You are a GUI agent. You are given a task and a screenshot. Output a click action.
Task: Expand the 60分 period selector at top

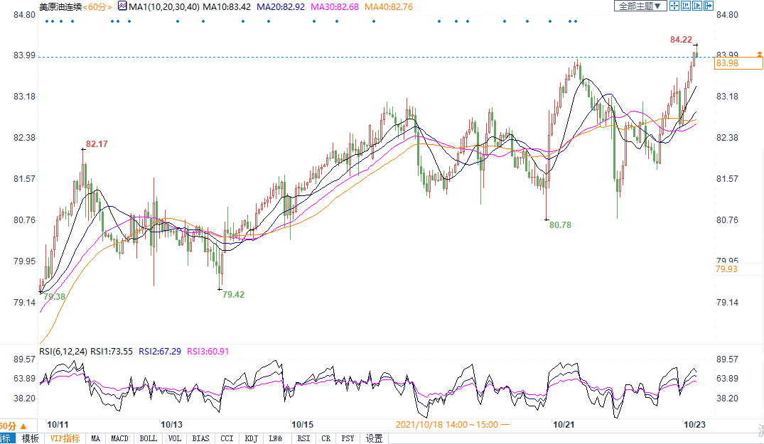99,6
